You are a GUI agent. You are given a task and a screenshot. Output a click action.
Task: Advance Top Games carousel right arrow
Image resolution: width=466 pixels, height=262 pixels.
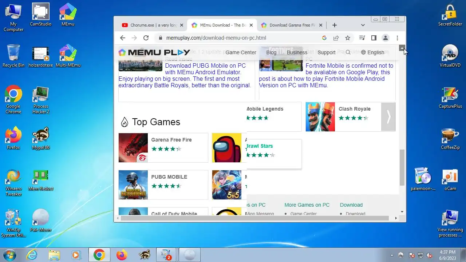coord(388,117)
